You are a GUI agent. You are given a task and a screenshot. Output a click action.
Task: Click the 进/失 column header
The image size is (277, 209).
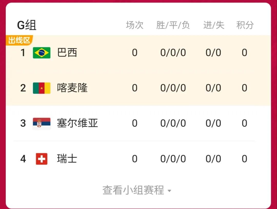tap(214, 25)
